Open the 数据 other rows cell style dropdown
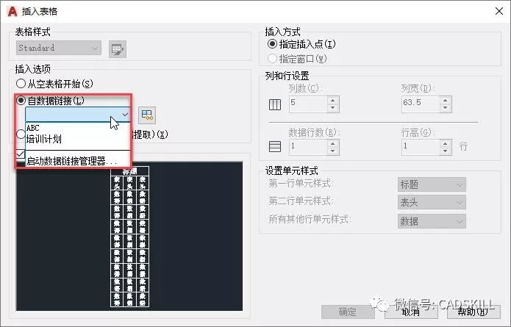Image resolution: width=511 pixels, height=327 pixels. click(432, 221)
